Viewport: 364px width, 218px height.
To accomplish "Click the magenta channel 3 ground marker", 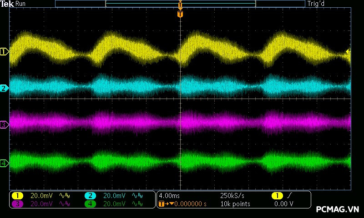I will 5,124.
